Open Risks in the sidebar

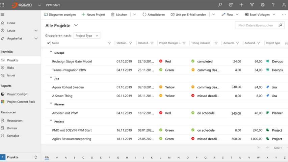[x=10, y=68]
